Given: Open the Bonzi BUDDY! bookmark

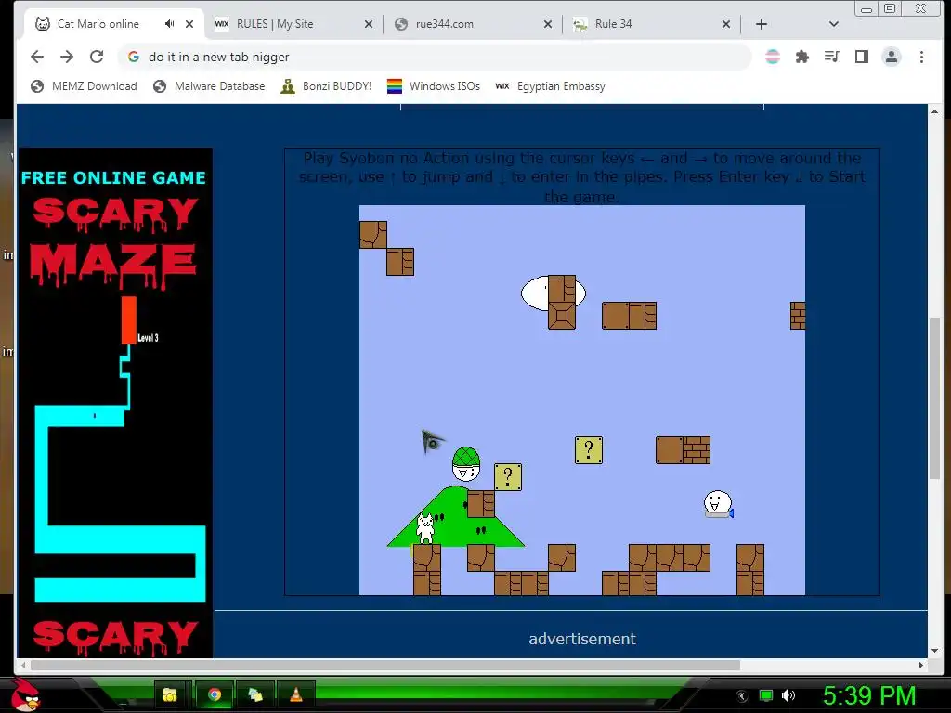Looking at the screenshot, I should (x=326, y=86).
